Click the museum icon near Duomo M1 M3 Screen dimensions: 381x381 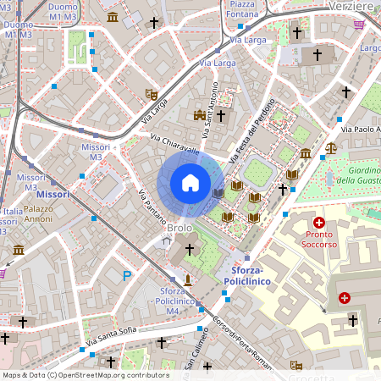tap(113, 18)
